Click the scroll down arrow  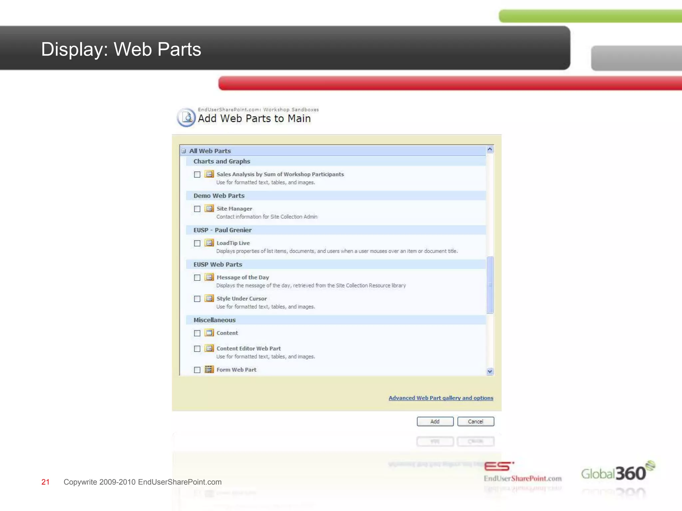(490, 371)
